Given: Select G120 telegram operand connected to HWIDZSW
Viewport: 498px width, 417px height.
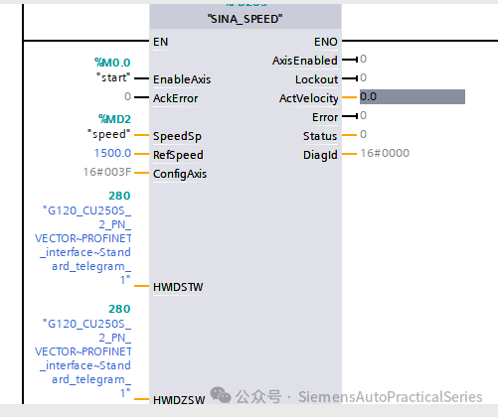Looking at the screenshot, I should click(x=83, y=358).
